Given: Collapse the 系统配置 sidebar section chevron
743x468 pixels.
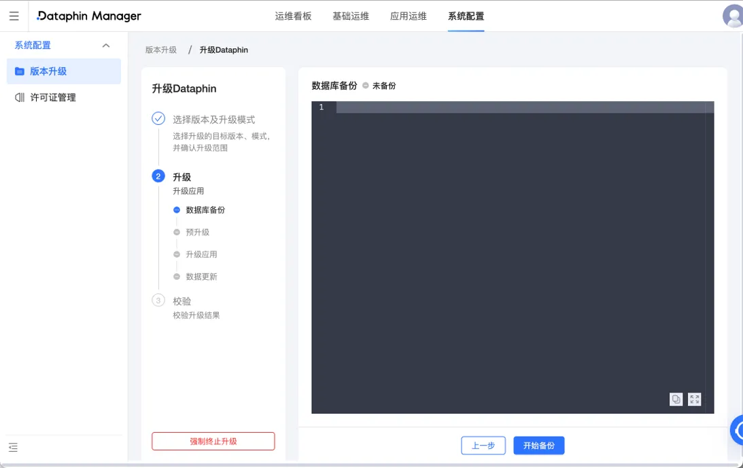Looking at the screenshot, I should (106, 46).
